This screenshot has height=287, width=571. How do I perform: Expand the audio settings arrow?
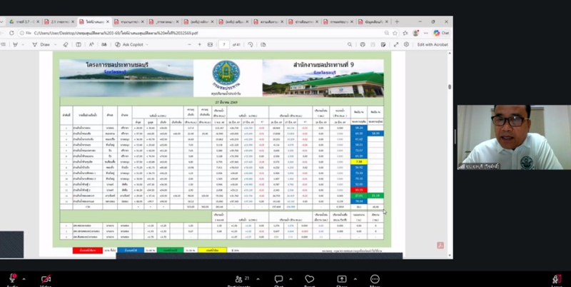click(24, 278)
